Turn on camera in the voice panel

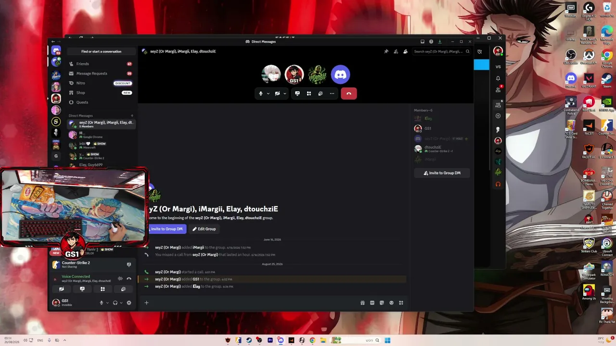tap(62, 289)
